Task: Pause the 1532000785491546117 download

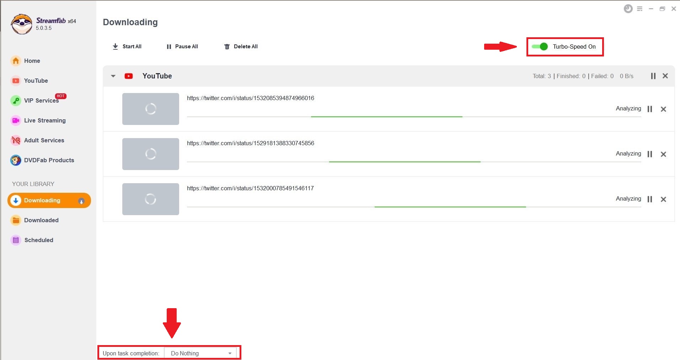Action: 650,199
